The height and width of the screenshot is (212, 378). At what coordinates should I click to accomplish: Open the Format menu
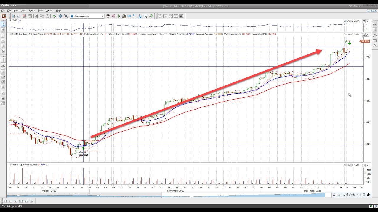pyautogui.click(x=32, y=11)
